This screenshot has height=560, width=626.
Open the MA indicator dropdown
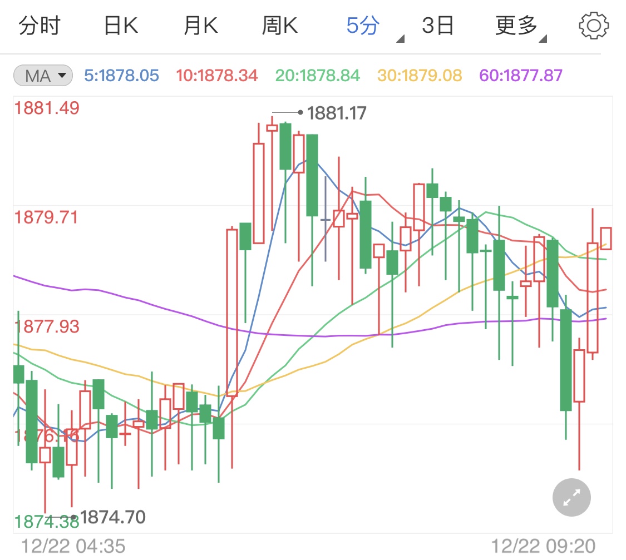pyautogui.click(x=42, y=76)
